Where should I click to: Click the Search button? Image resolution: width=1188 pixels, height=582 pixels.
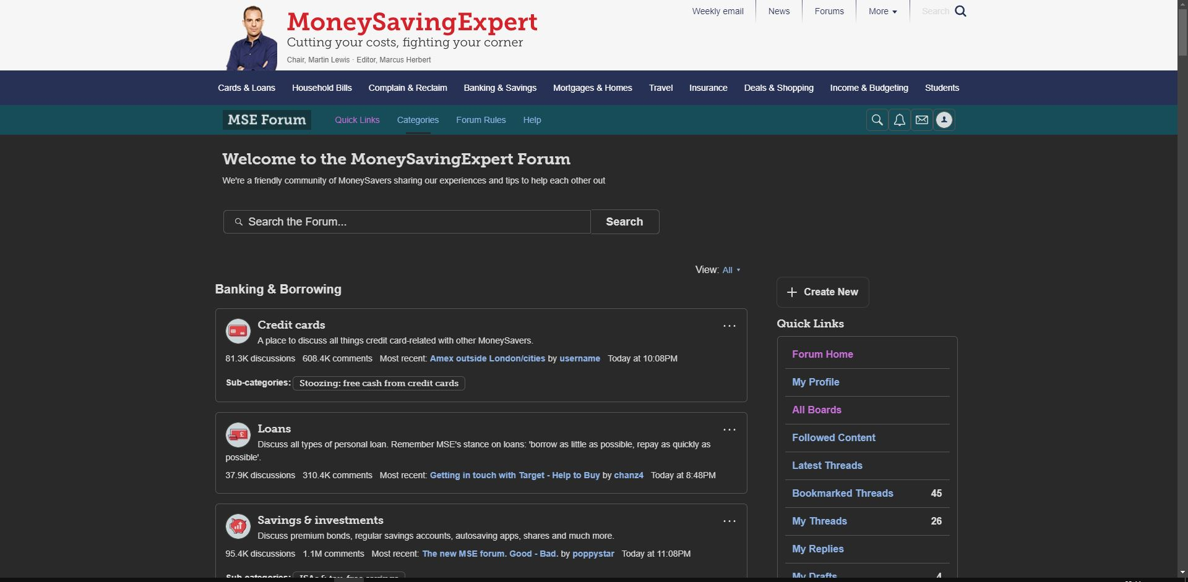(x=625, y=222)
